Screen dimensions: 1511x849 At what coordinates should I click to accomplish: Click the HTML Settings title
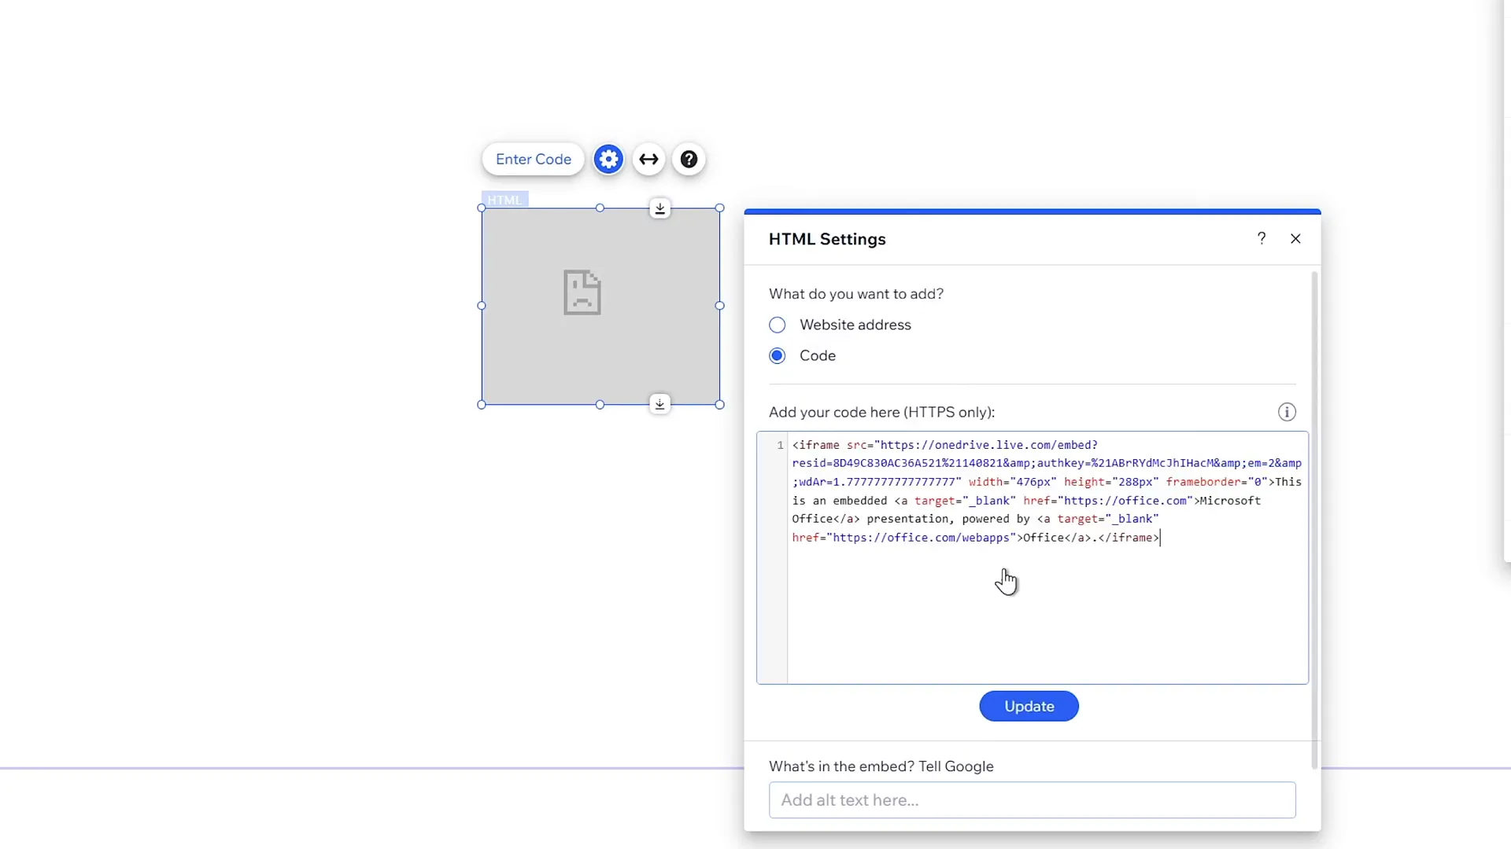pyautogui.click(x=827, y=239)
